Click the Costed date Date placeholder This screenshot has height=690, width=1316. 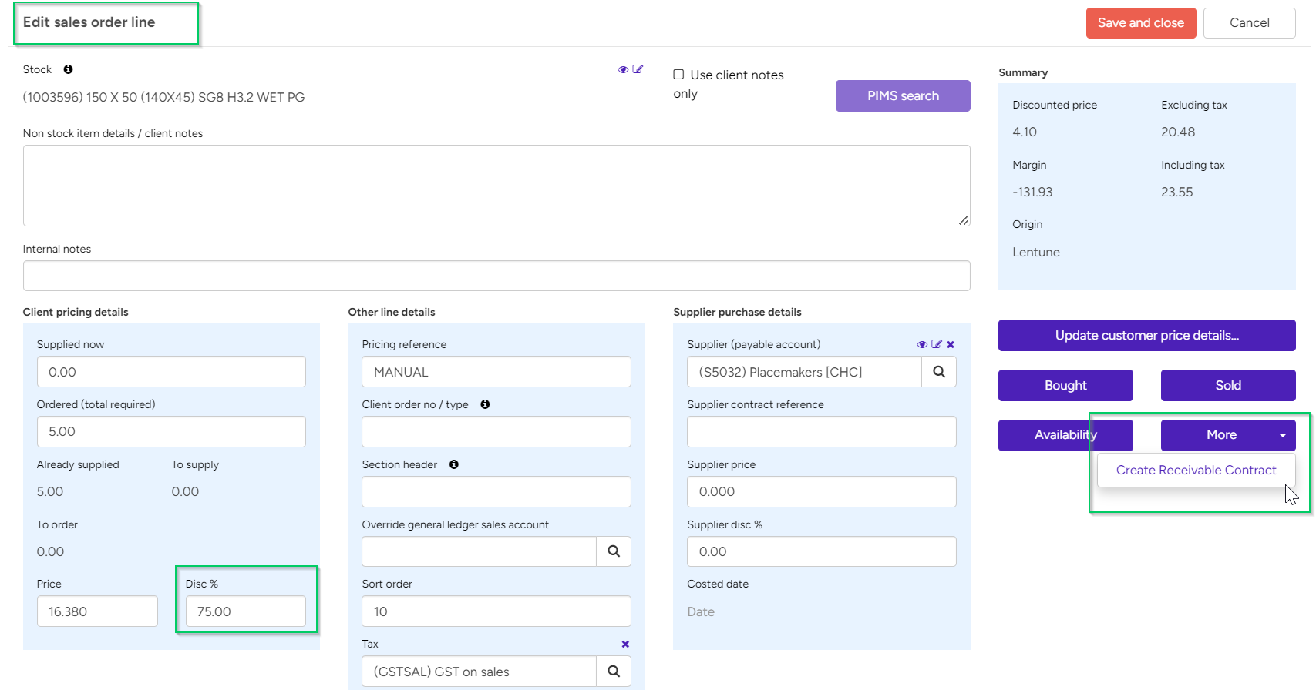click(701, 611)
